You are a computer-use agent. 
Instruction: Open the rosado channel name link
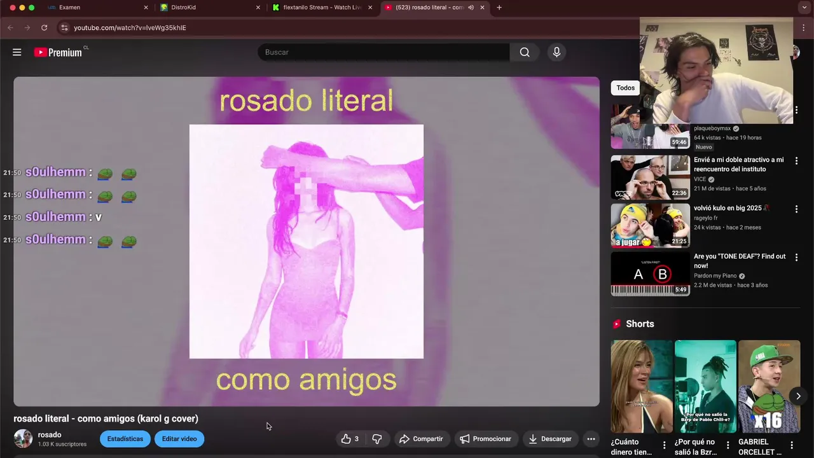tap(50, 434)
